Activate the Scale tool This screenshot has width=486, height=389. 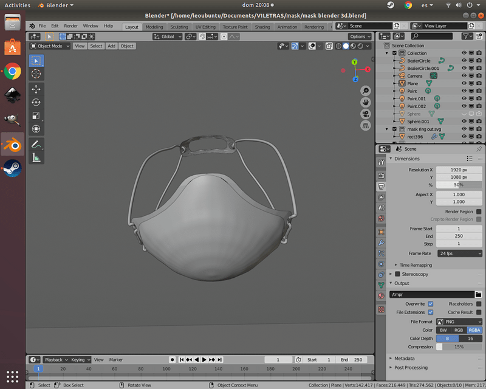point(36,115)
